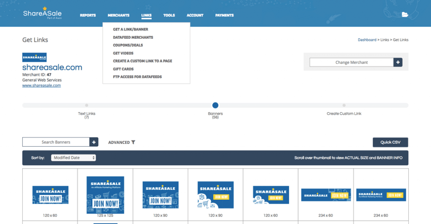431x224 pixels.
Task: Select the 120 x 90 banner with white Join Now
Action: pyautogui.click(x=160, y=195)
